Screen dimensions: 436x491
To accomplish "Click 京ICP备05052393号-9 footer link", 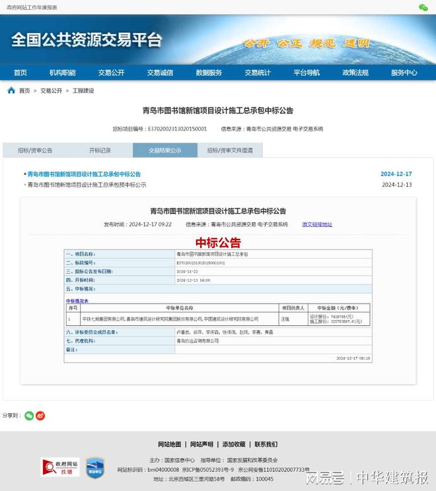I will pyautogui.click(x=208, y=470).
